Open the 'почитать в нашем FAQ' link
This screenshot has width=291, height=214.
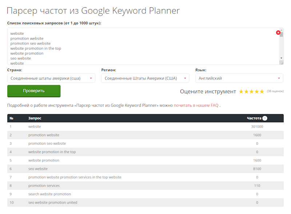point(196,105)
